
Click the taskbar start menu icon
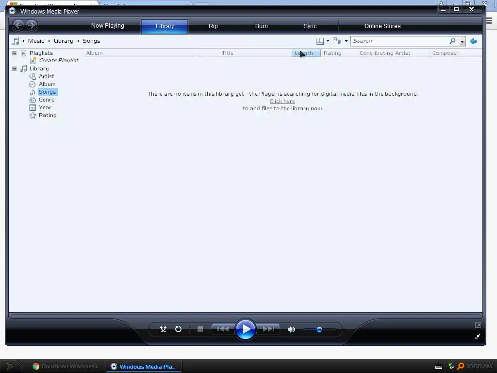(10, 366)
